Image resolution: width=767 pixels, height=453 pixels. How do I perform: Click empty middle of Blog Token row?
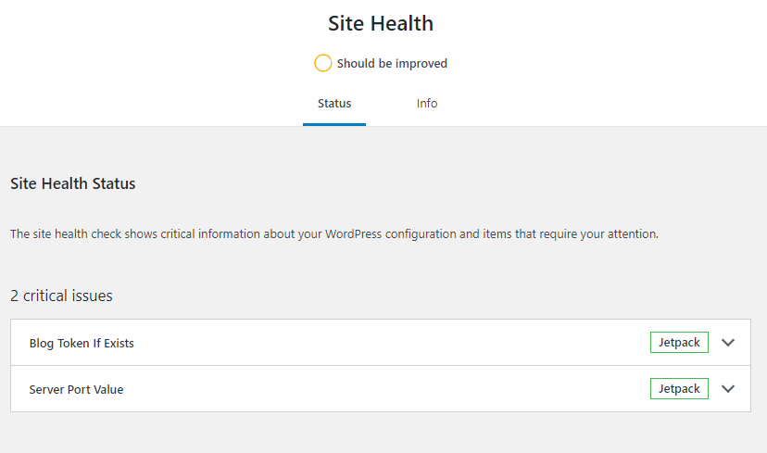389,343
